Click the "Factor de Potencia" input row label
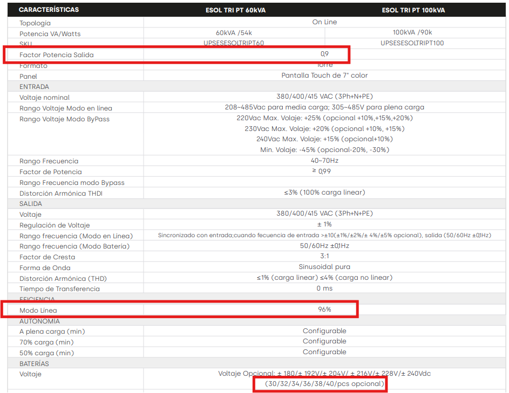Image resolution: width=509 pixels, height=393 pixels. click(51, 172)
